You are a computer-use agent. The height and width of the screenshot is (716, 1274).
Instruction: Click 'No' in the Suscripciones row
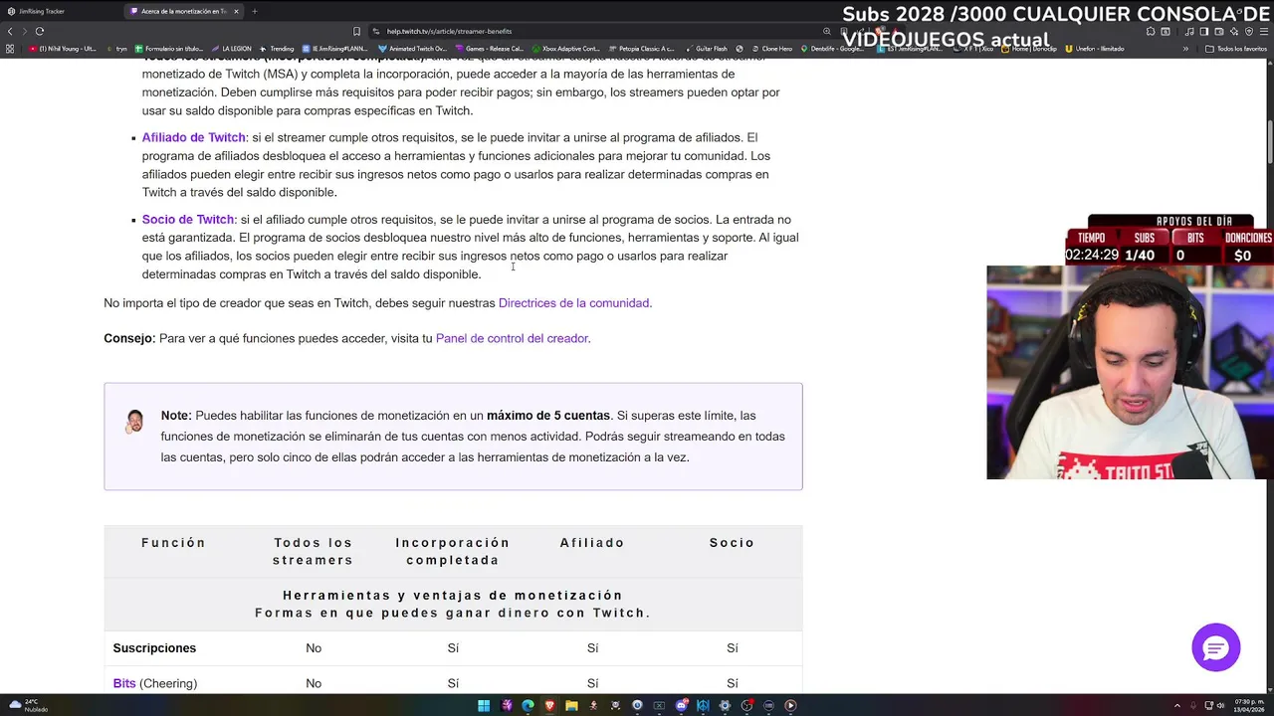[314, 647]
